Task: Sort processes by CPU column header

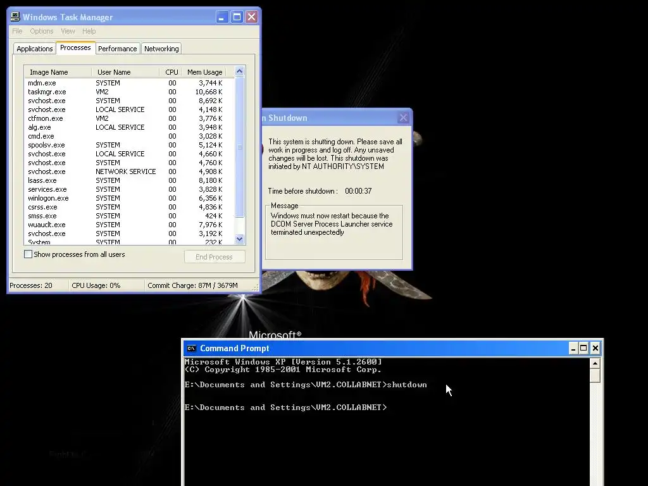Action: [x=171, y=72]
